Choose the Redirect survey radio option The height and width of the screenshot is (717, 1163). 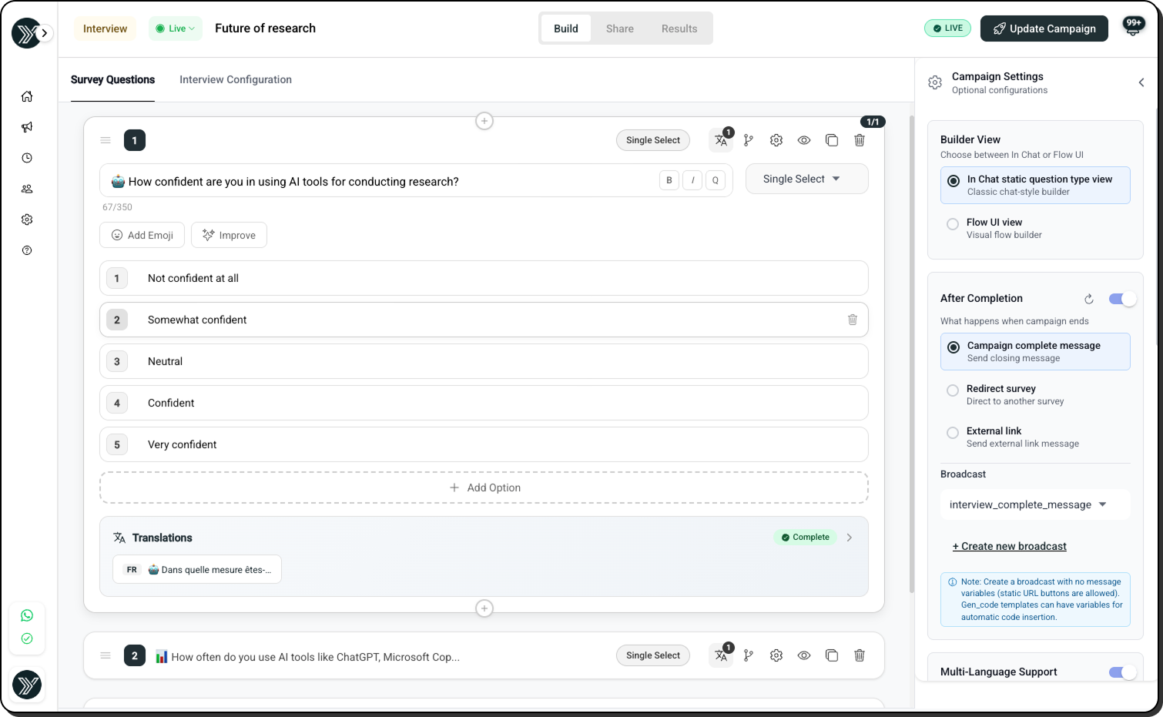(x=953, y=390)
